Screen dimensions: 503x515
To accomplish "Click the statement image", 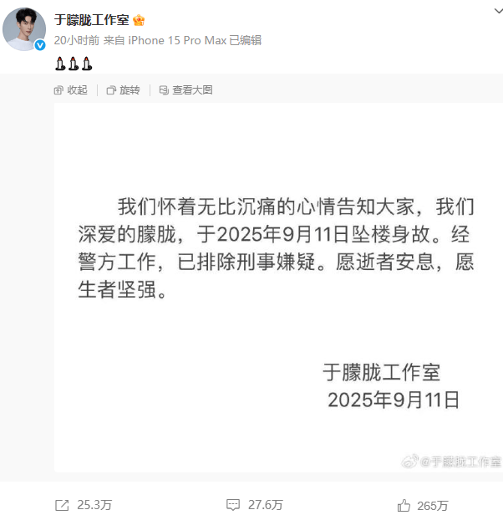I will click(278, 288).
